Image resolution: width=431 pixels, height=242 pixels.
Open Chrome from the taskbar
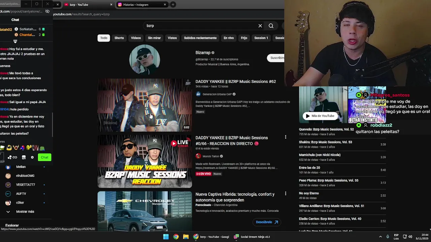tap(176, 237)
